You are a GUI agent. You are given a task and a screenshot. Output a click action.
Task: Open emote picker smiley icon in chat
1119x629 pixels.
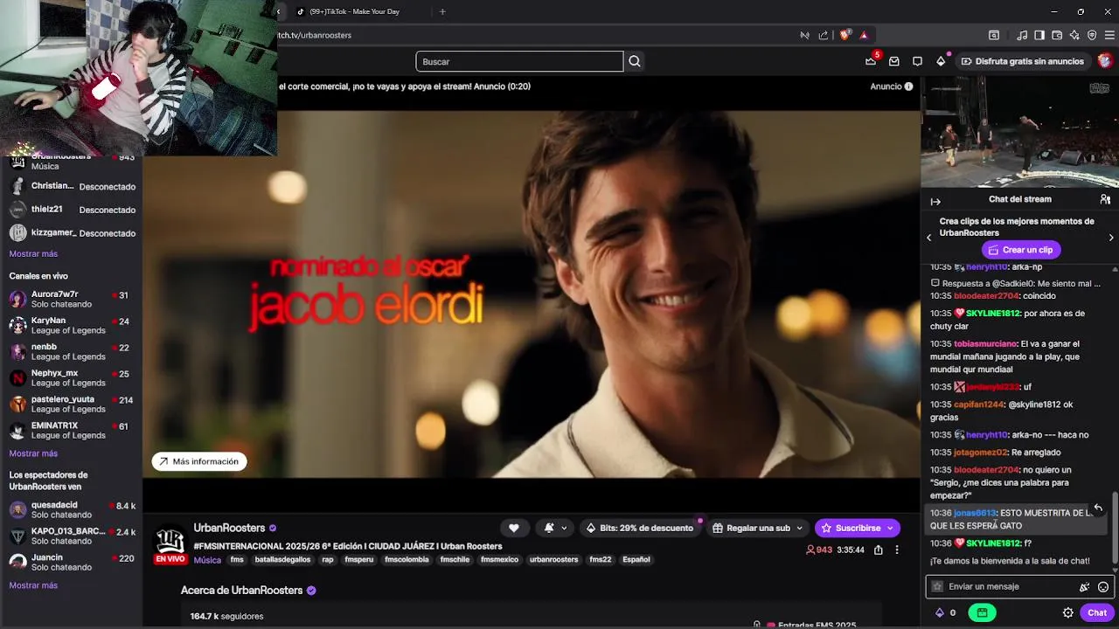pyautogui.click(x=1103, y=587)
